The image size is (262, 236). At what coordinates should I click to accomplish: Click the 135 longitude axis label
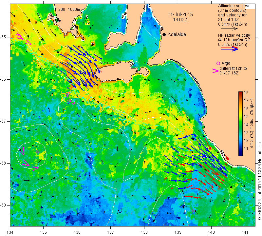point(44,232)
